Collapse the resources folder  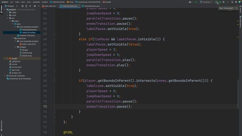coord(12,38)
